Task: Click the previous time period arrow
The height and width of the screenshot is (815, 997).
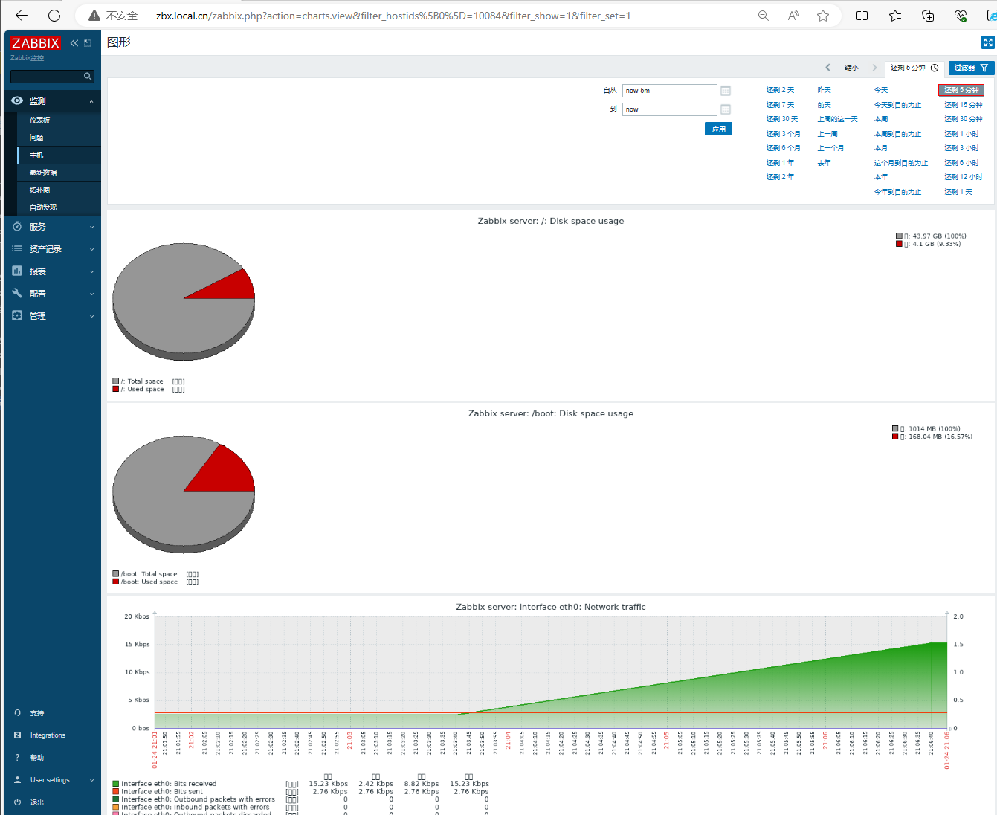Action: [827, 68]
